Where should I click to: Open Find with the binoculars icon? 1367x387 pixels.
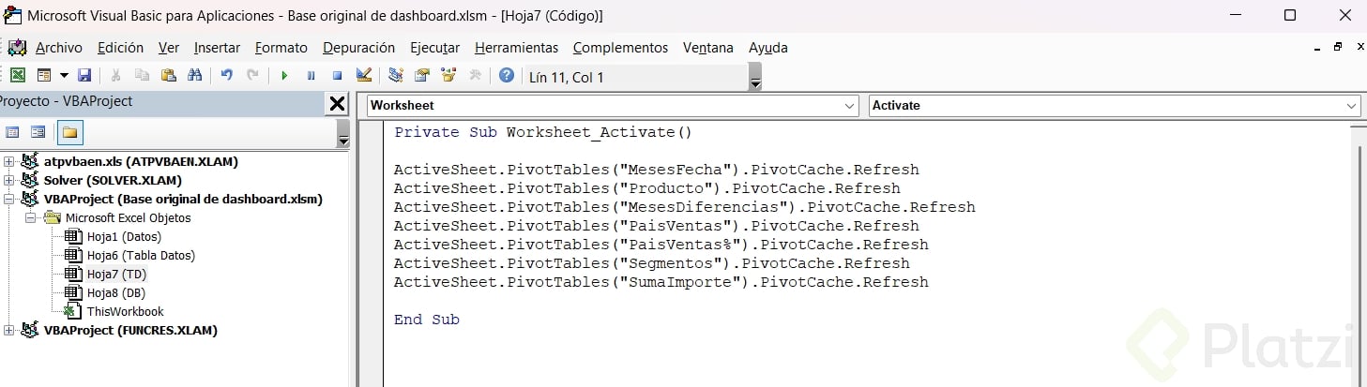pos(195,76)
